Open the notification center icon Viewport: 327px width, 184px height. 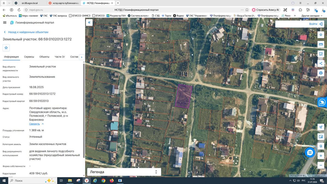[x=322, y=180]
